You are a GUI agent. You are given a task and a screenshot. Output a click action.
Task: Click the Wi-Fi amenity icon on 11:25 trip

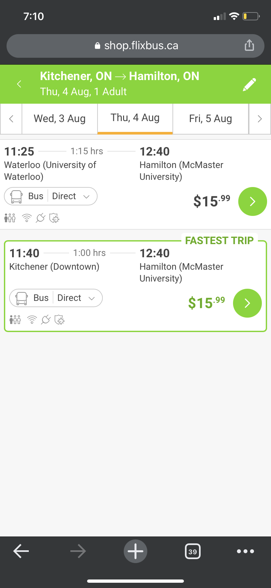[27, 218]
